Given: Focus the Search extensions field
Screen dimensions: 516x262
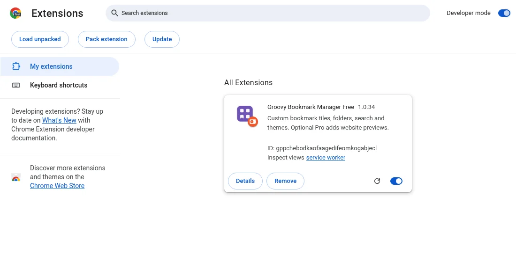Looking at the screenshot, I should click(268, 13).
